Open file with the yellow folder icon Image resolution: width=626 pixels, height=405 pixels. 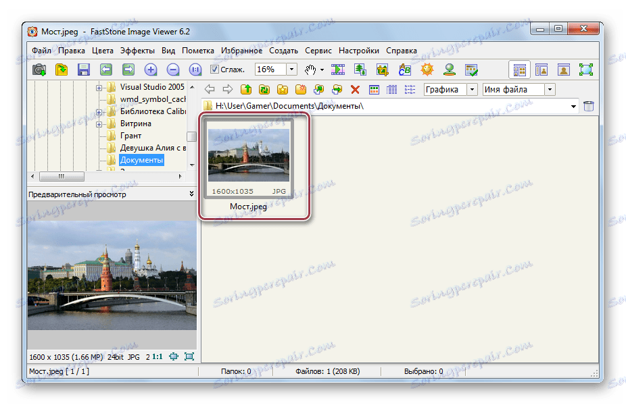(62, 70)
